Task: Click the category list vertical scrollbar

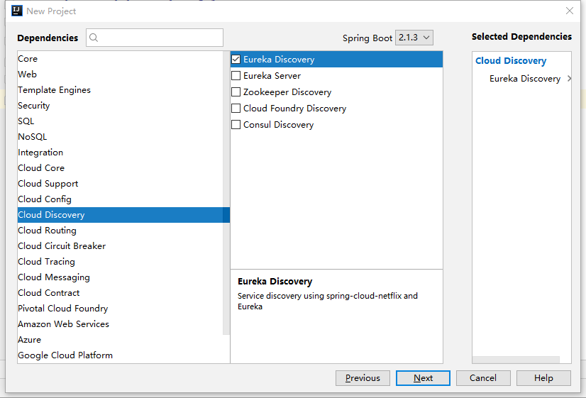Action: tap(226, 193)
